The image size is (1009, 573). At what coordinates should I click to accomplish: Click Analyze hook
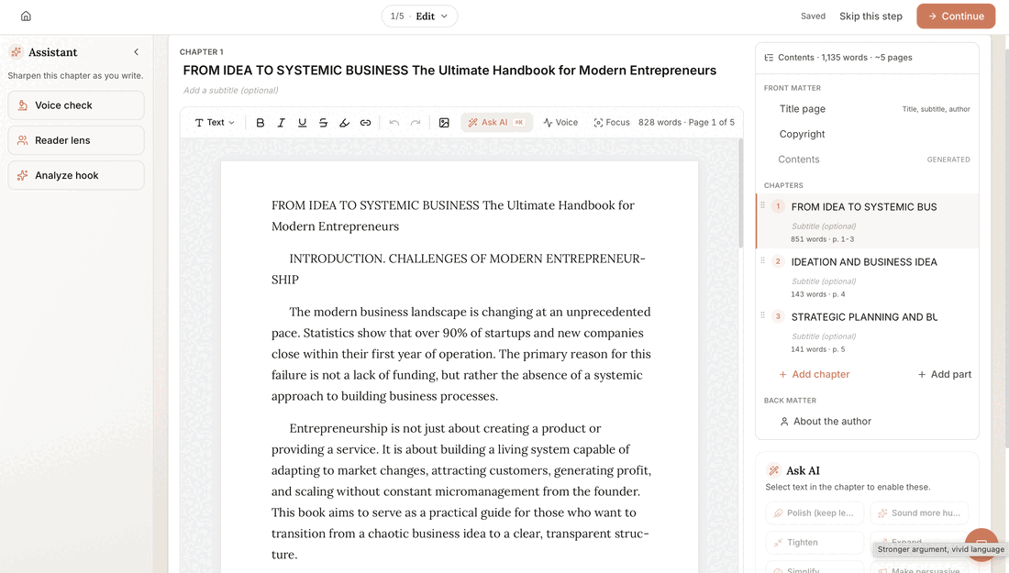[x=76, y=175]
